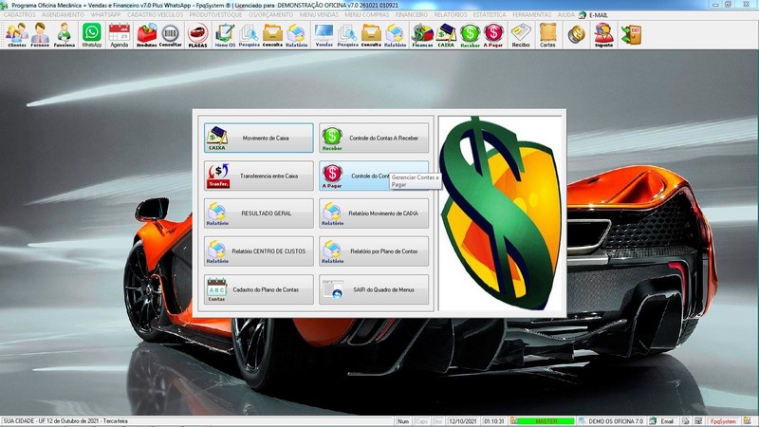Screen dimensions: 759x427
Task: Click the Fornece supplier icon
Action: [x=40, y=35]
